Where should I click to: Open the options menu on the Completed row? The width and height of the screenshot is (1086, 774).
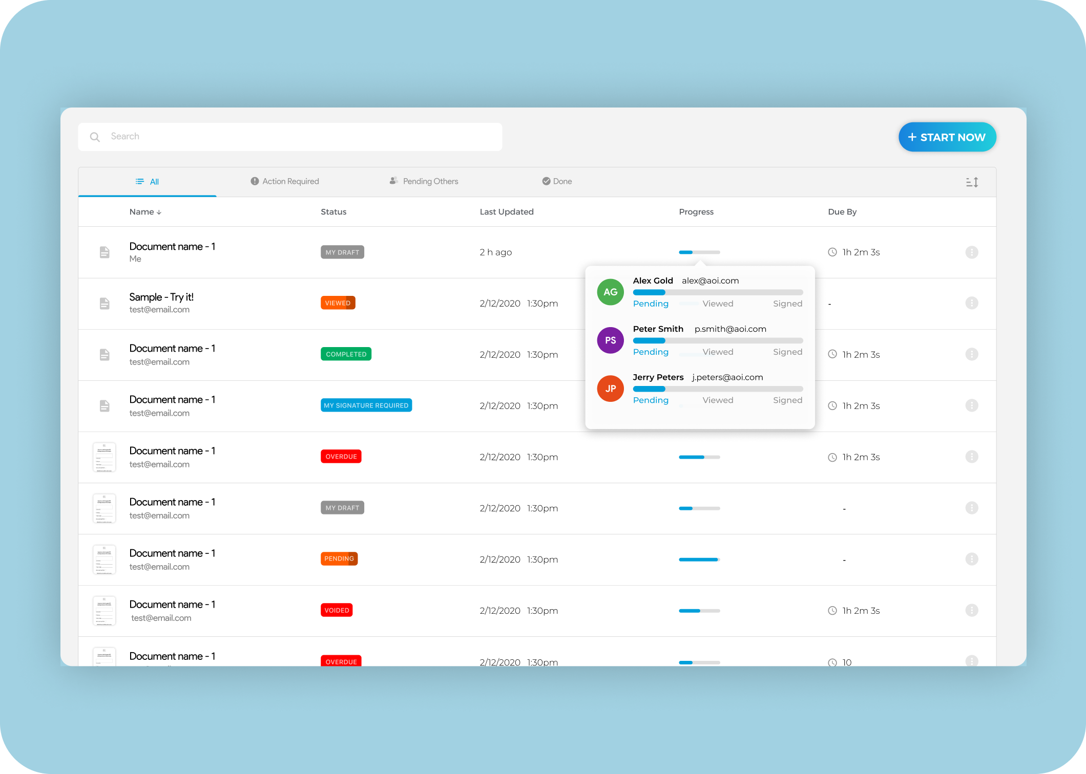972,354
